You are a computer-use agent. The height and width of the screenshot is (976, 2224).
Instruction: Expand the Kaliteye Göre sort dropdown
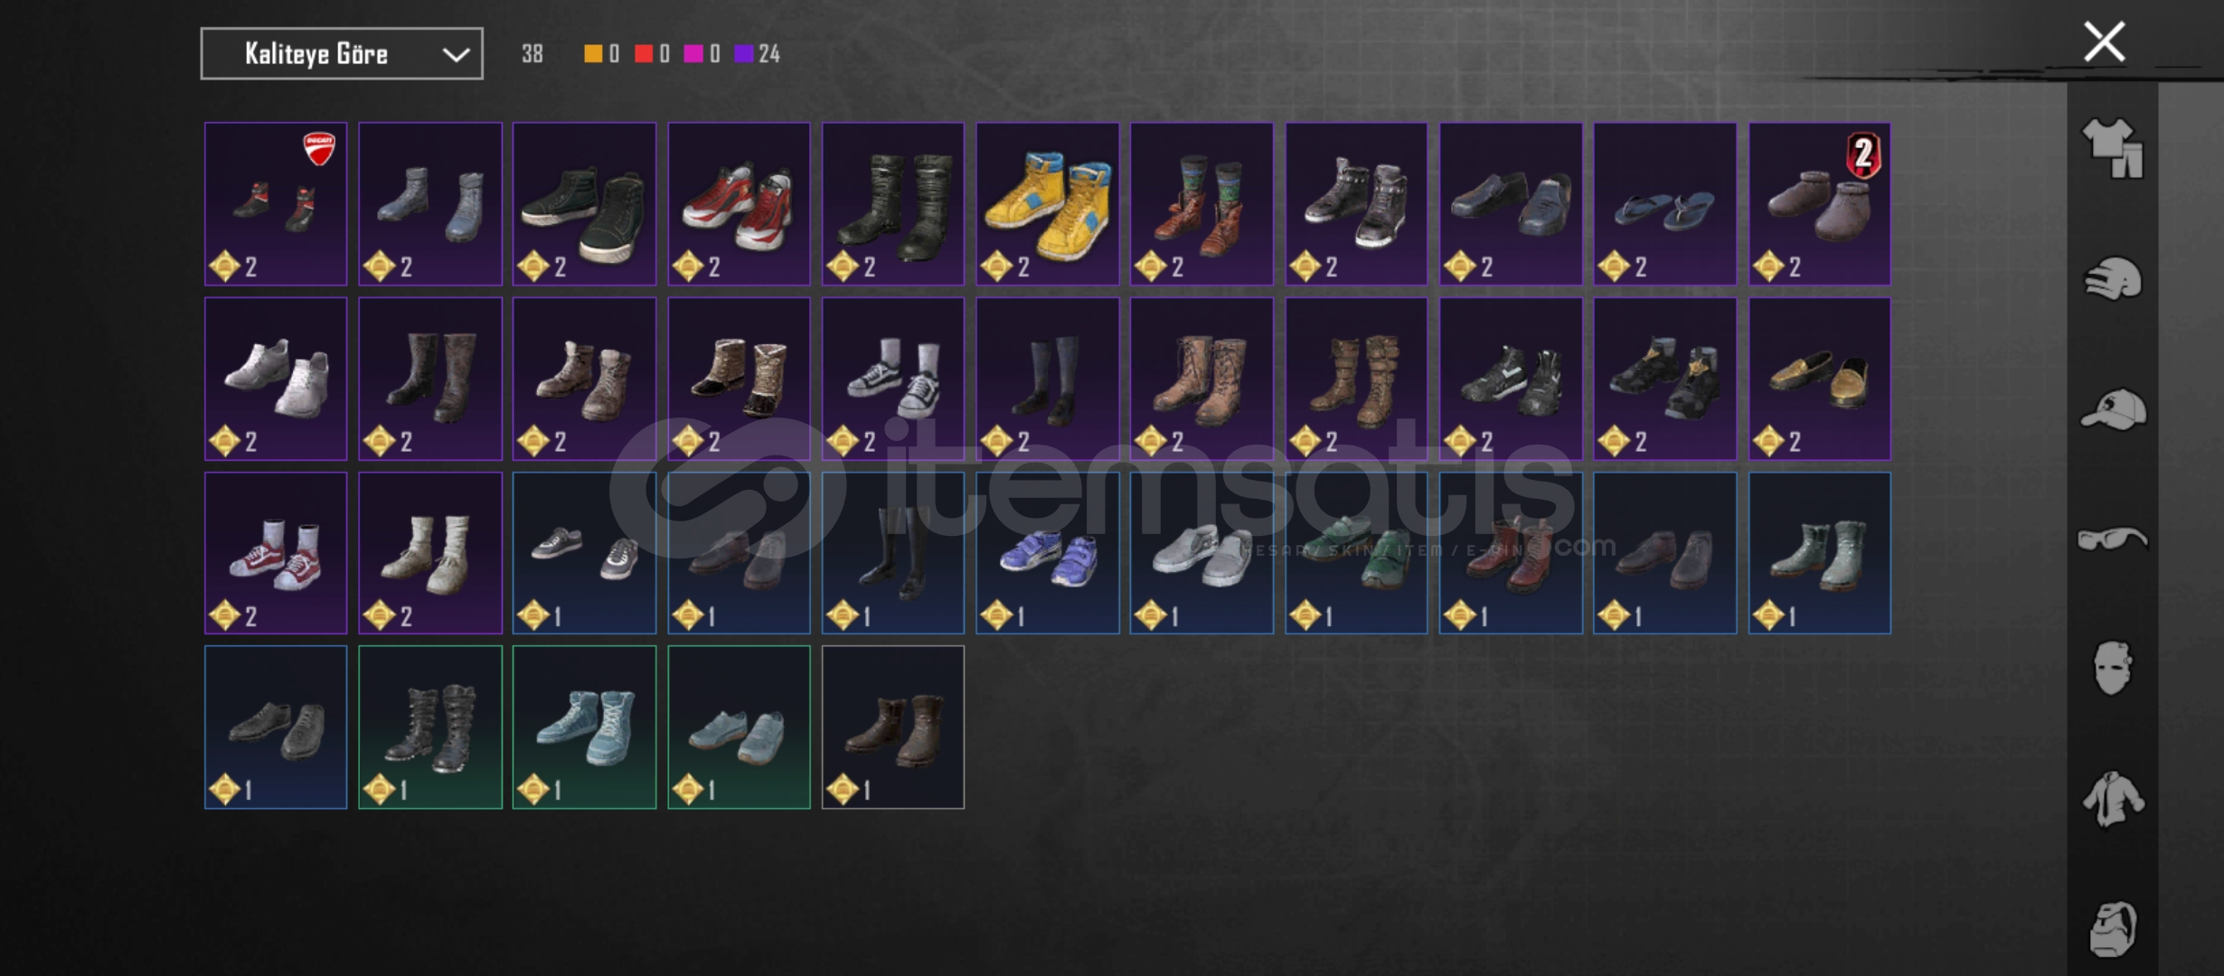pyautogui.click(x=342, y=54)
